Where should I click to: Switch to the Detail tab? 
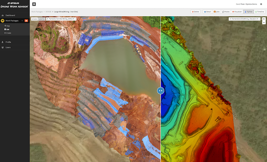(x=208, y=12)
